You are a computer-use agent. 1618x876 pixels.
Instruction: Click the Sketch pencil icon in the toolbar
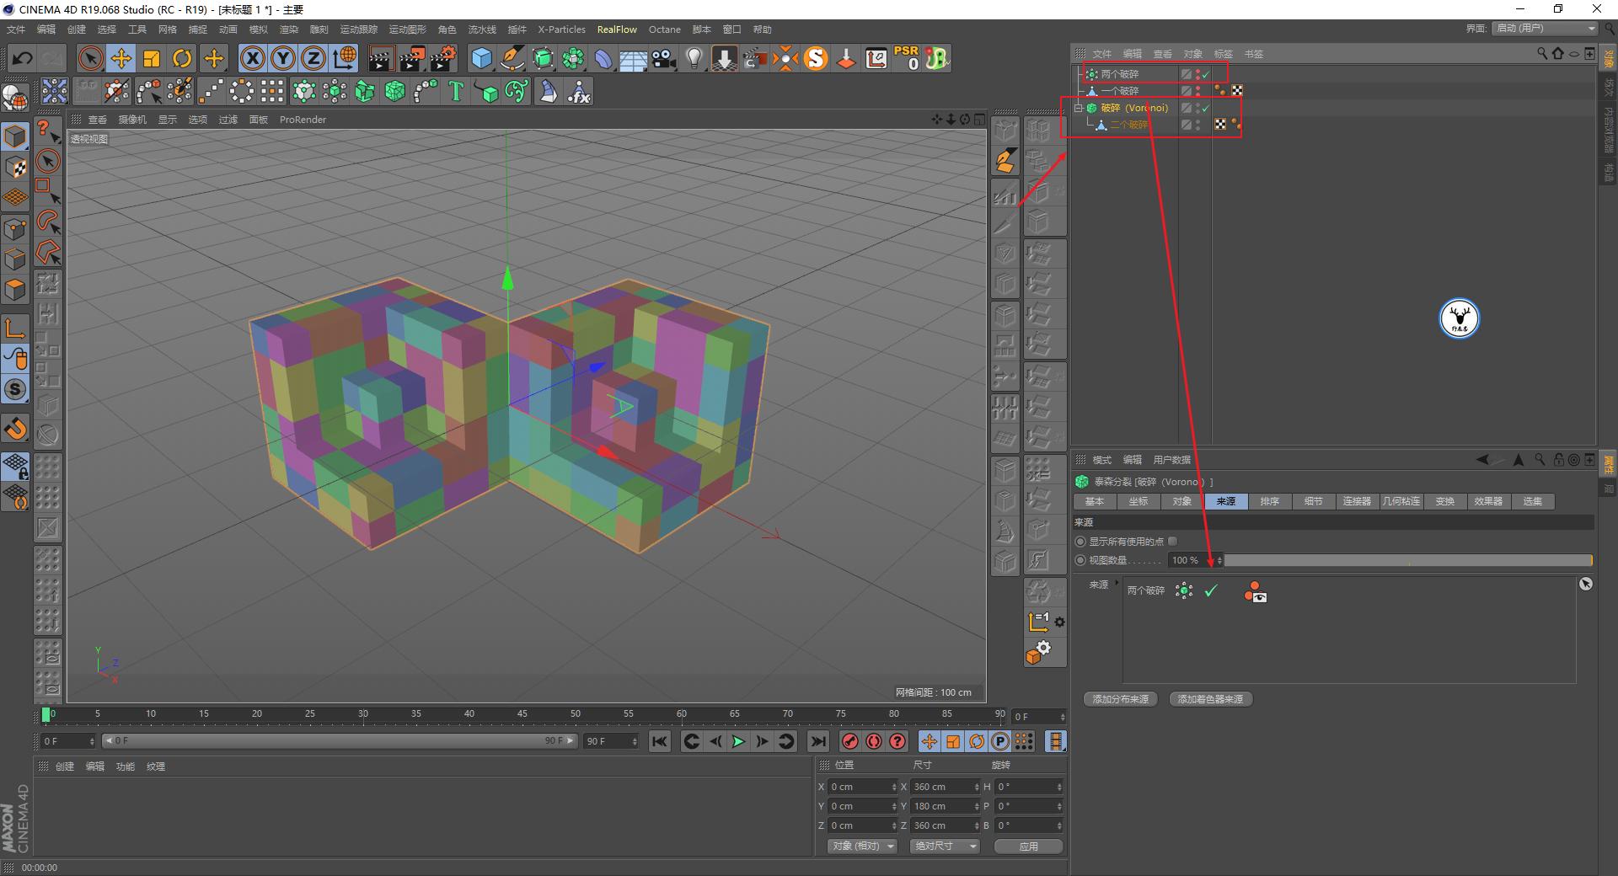(512, 58)
